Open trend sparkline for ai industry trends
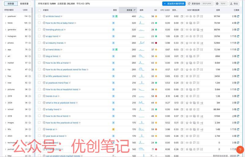Viewport: 245px width, 157px height. (141, 43)
